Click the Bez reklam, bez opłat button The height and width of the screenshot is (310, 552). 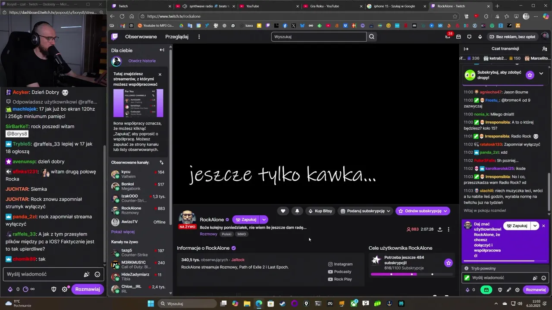pos(512,37)
